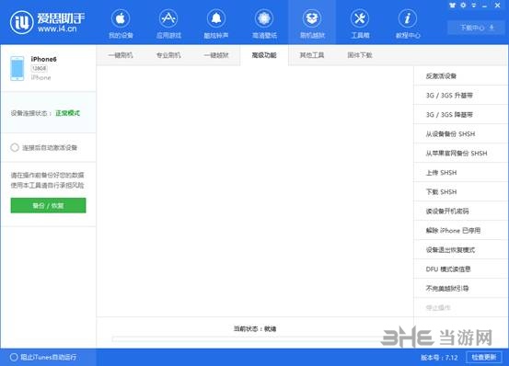The image size is (509, 366).
Task: Click 从设备备份 SHSH option
Action: coord(460,133)
